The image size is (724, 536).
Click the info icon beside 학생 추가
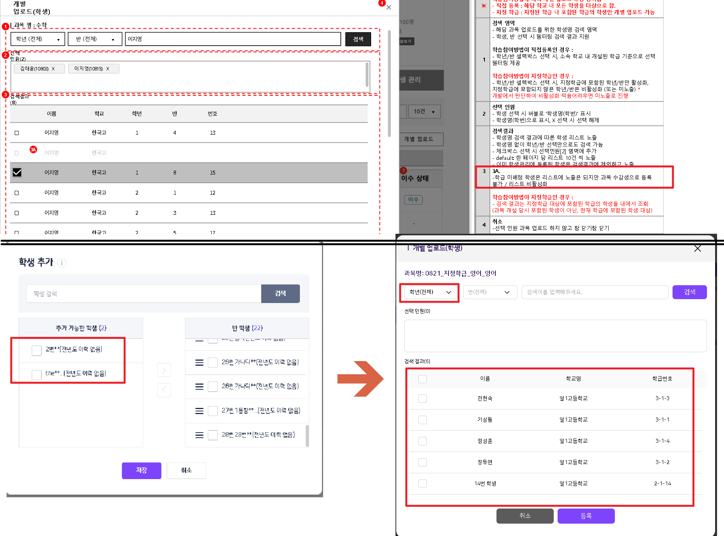pyautogui.click(x=62, y=263)
